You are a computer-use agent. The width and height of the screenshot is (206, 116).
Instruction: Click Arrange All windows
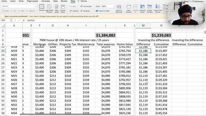pyautogui.click(x=135, y=8)
